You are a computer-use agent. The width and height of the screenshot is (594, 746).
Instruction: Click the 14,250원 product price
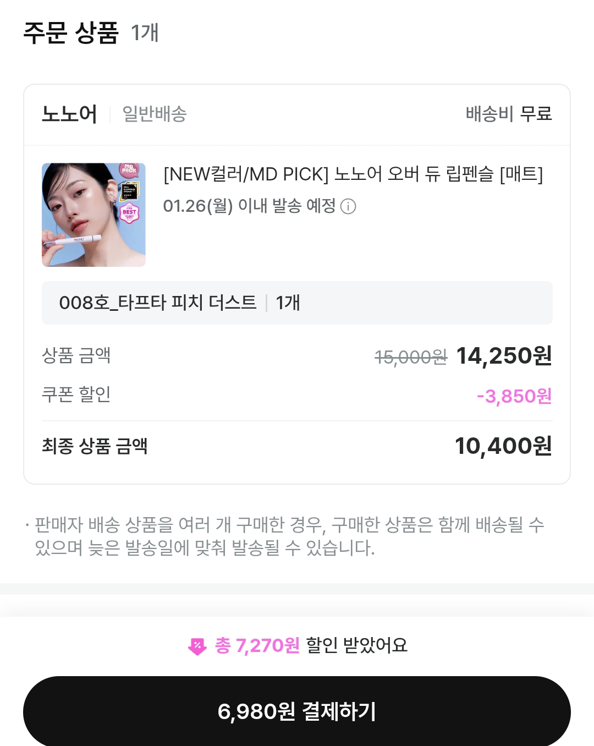coord(503,356)
